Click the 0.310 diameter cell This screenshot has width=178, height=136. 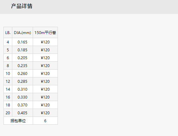[22, 89]
